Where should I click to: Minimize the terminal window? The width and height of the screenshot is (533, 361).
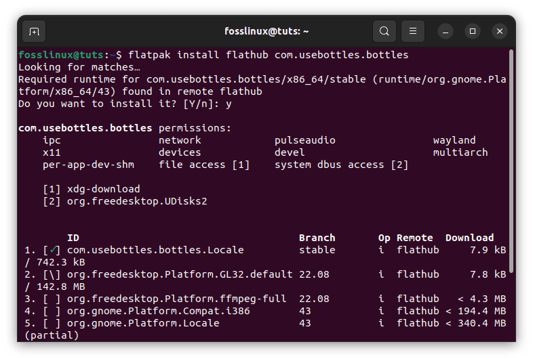pyautogui.click(x=446, y=31)
